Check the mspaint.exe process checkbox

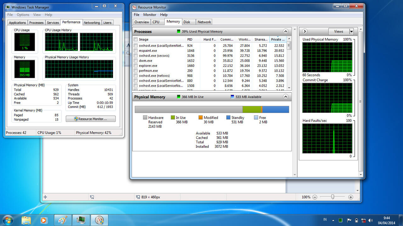(x=136, y=51)
